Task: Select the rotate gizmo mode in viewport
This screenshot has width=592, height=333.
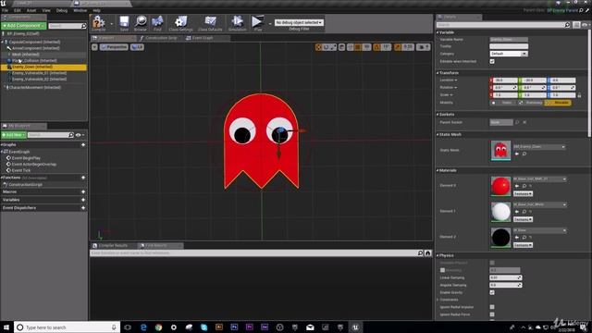Action: 327,47
